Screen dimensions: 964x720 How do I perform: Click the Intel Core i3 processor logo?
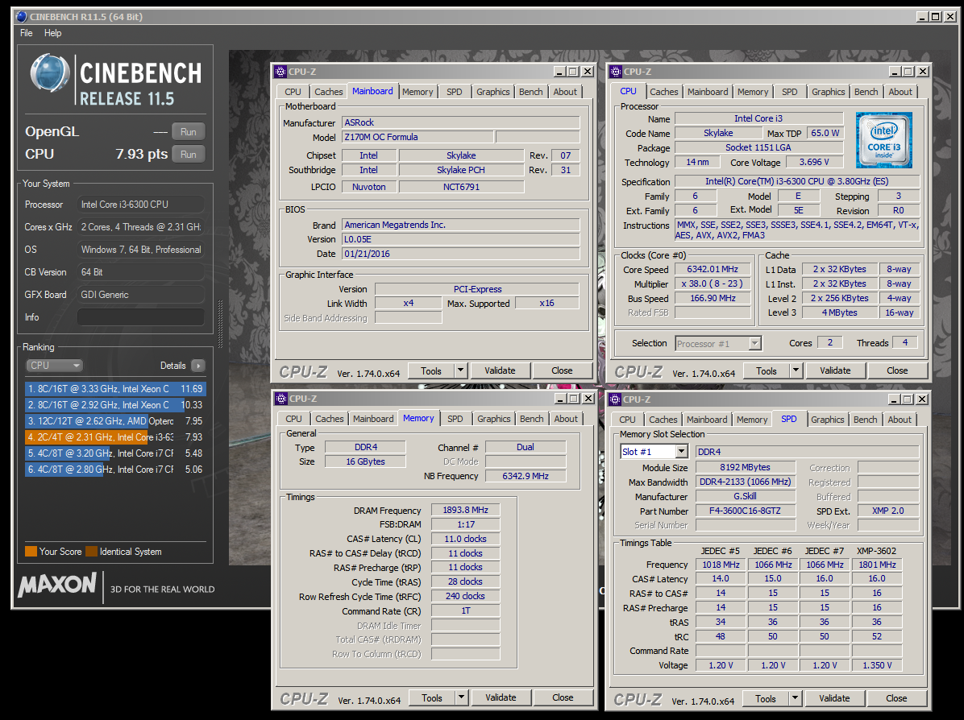(x=883, y=140)
